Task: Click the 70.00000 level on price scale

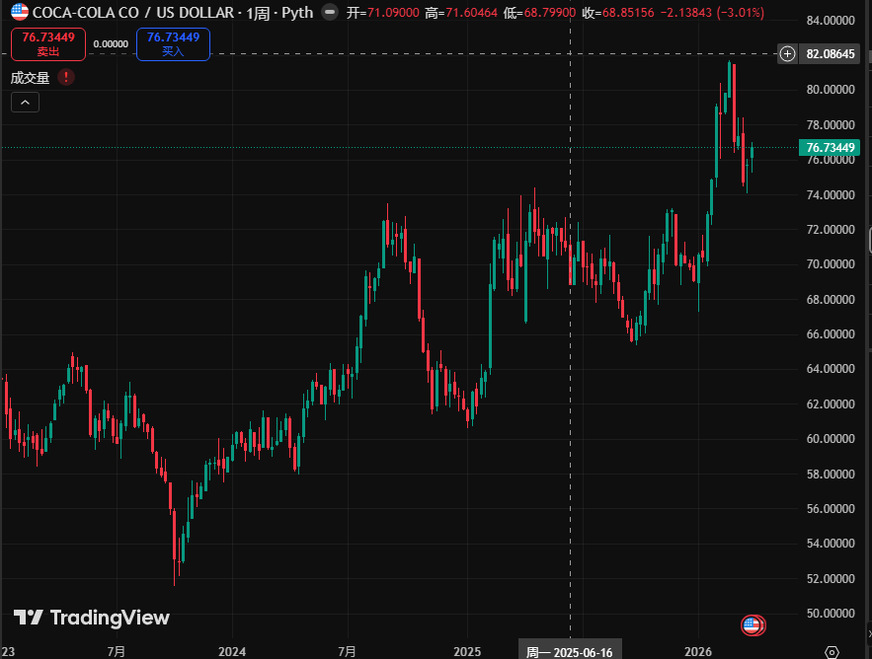Action: (x=831, y=264)
